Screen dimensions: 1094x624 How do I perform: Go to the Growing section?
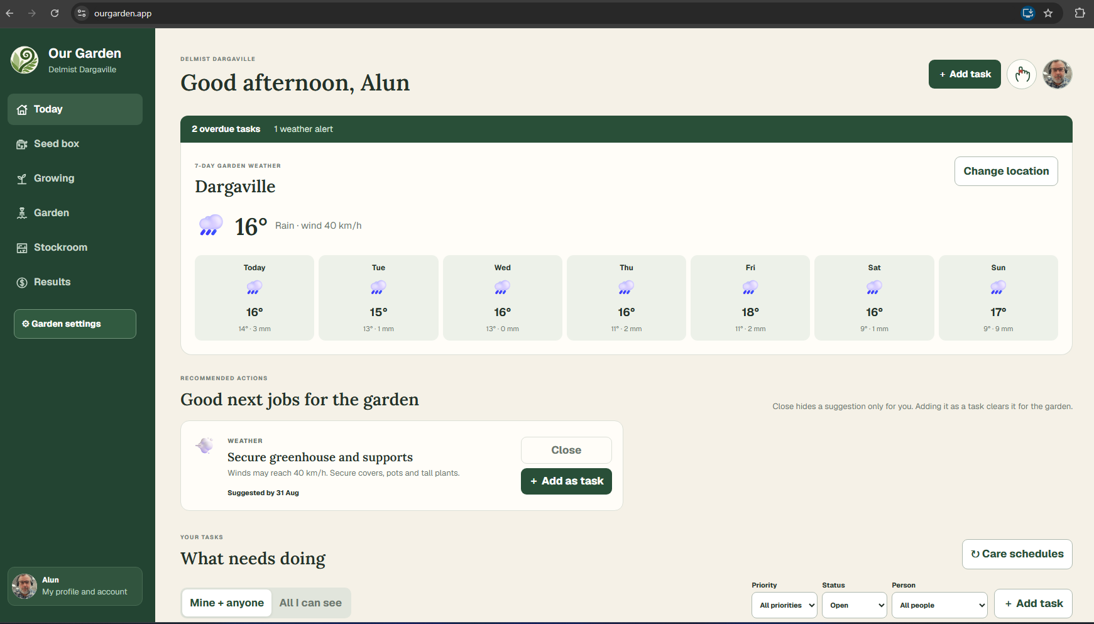pos(75,178)
